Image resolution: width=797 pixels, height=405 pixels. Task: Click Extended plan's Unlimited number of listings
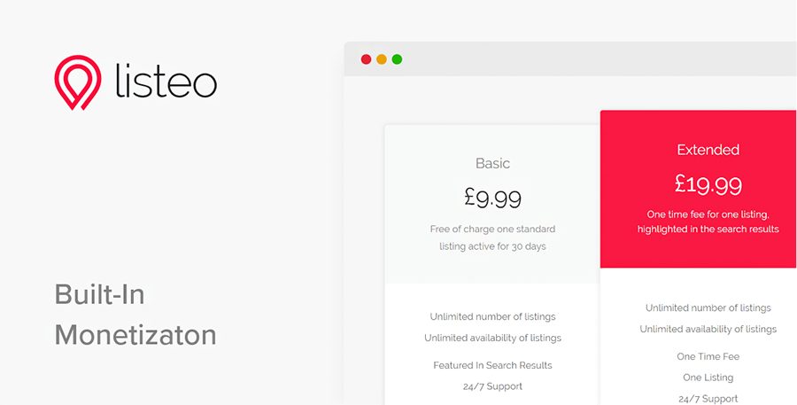coord(708,308)
